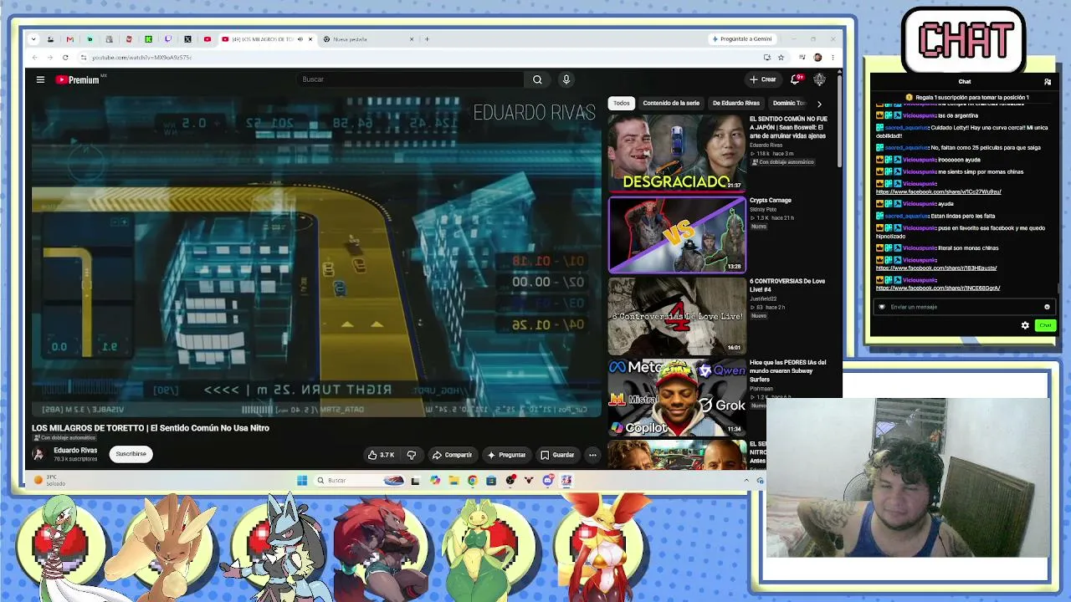Open Eduardo Rivas channel avatar
The height and width of the screenshot is (602, 1071).
pos(38,454)
